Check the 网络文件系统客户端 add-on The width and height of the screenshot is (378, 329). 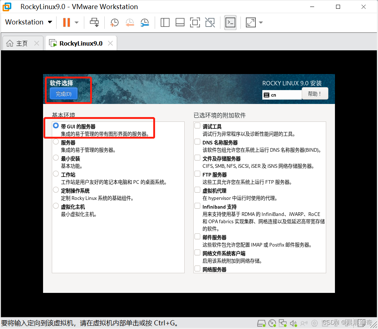(197, 253)
